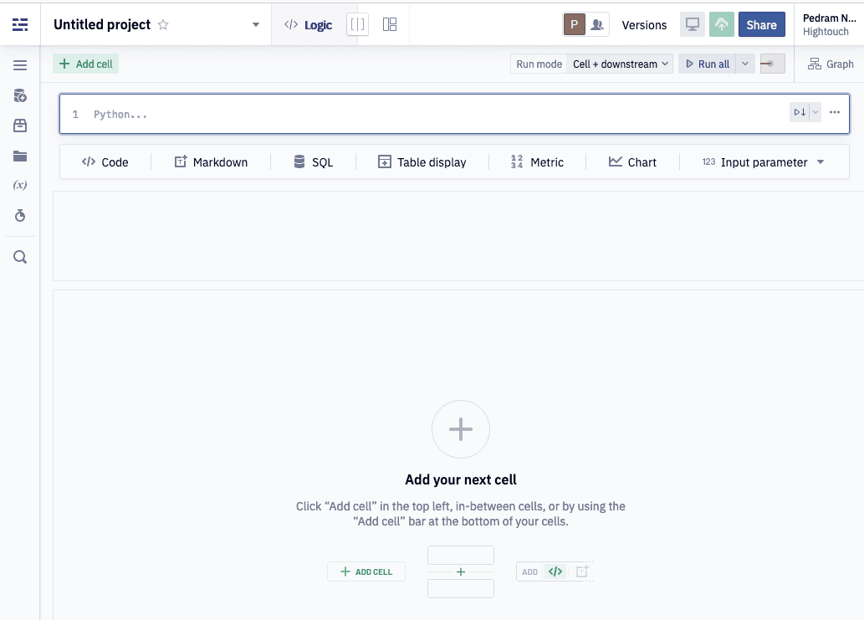
Task: Toggle the sidebar outline hamburger icon
Action: click(20, 65)
